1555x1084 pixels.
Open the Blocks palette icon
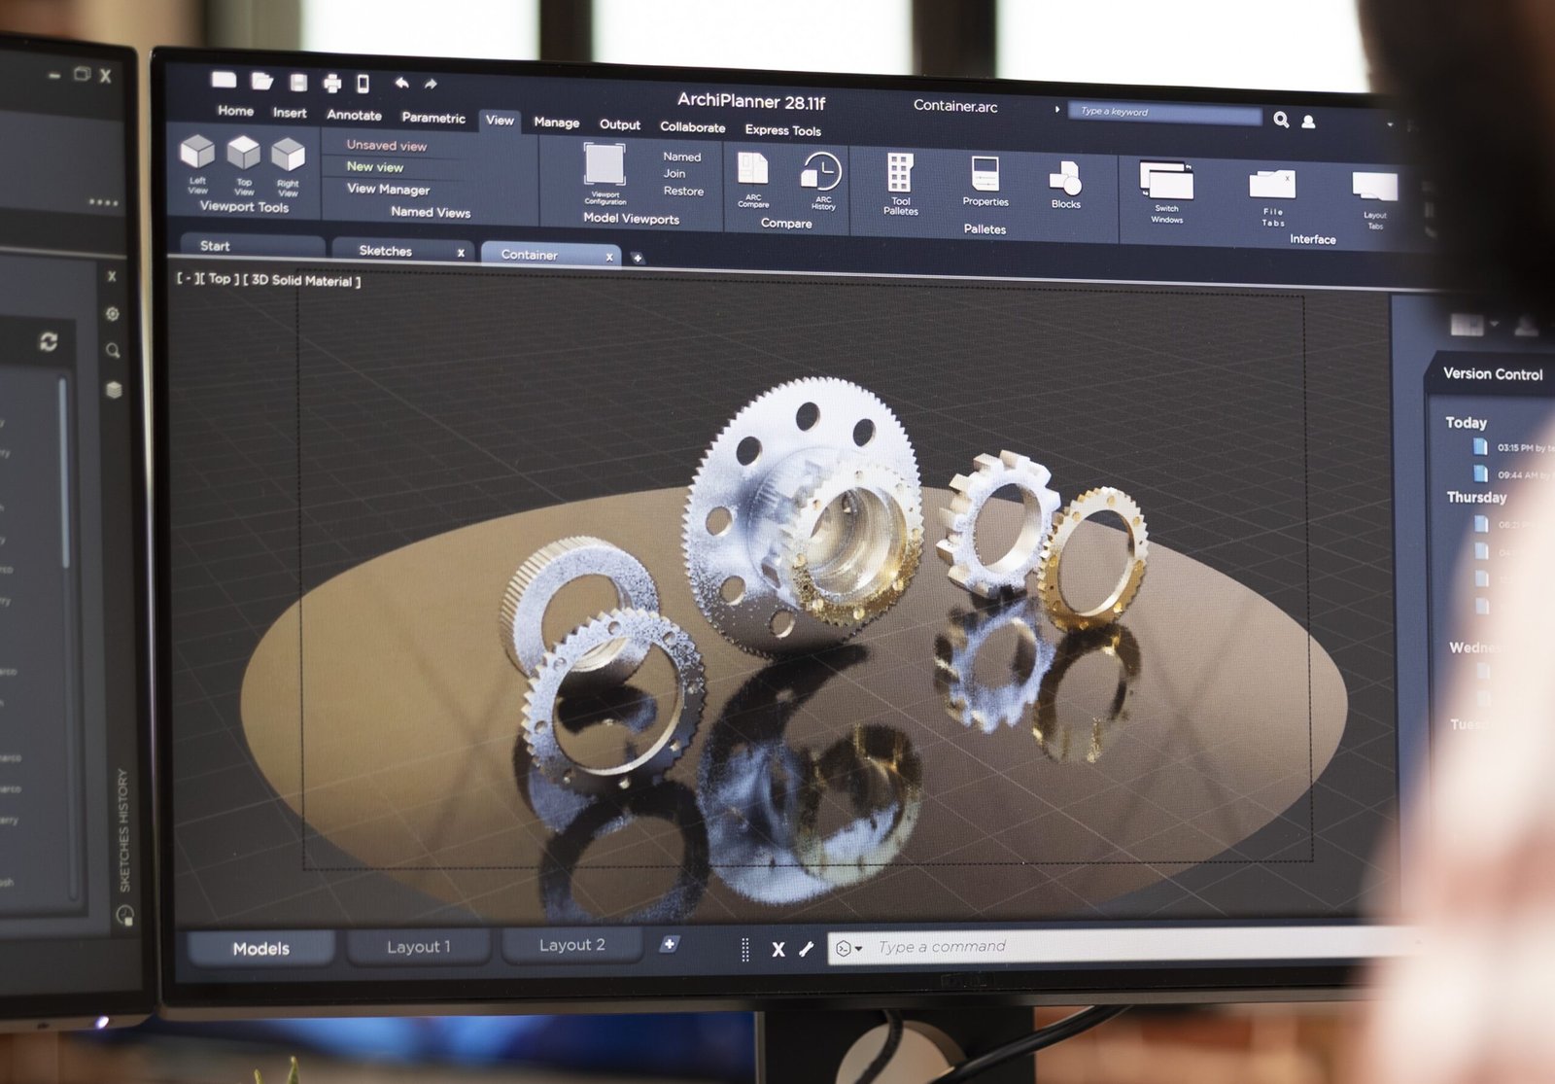tap(1065, 179)
